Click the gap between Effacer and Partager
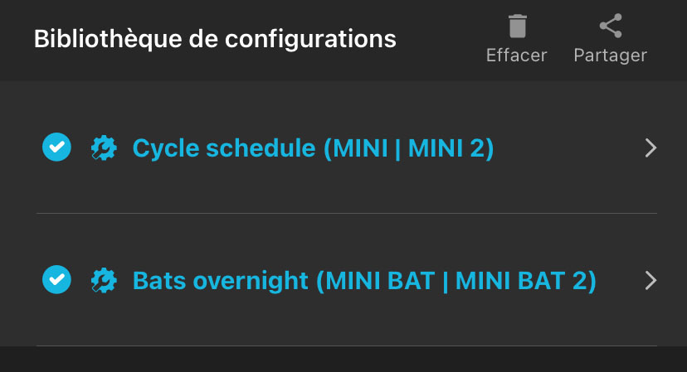This screenshot has height=372, width=687. coord(560,38)
